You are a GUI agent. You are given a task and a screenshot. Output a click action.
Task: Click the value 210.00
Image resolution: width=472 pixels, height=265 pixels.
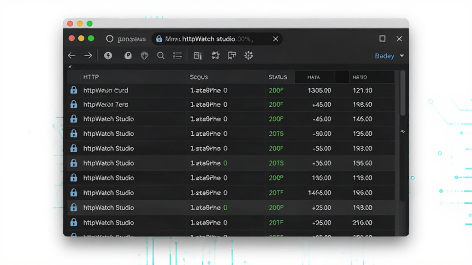[x=362, y=223]
